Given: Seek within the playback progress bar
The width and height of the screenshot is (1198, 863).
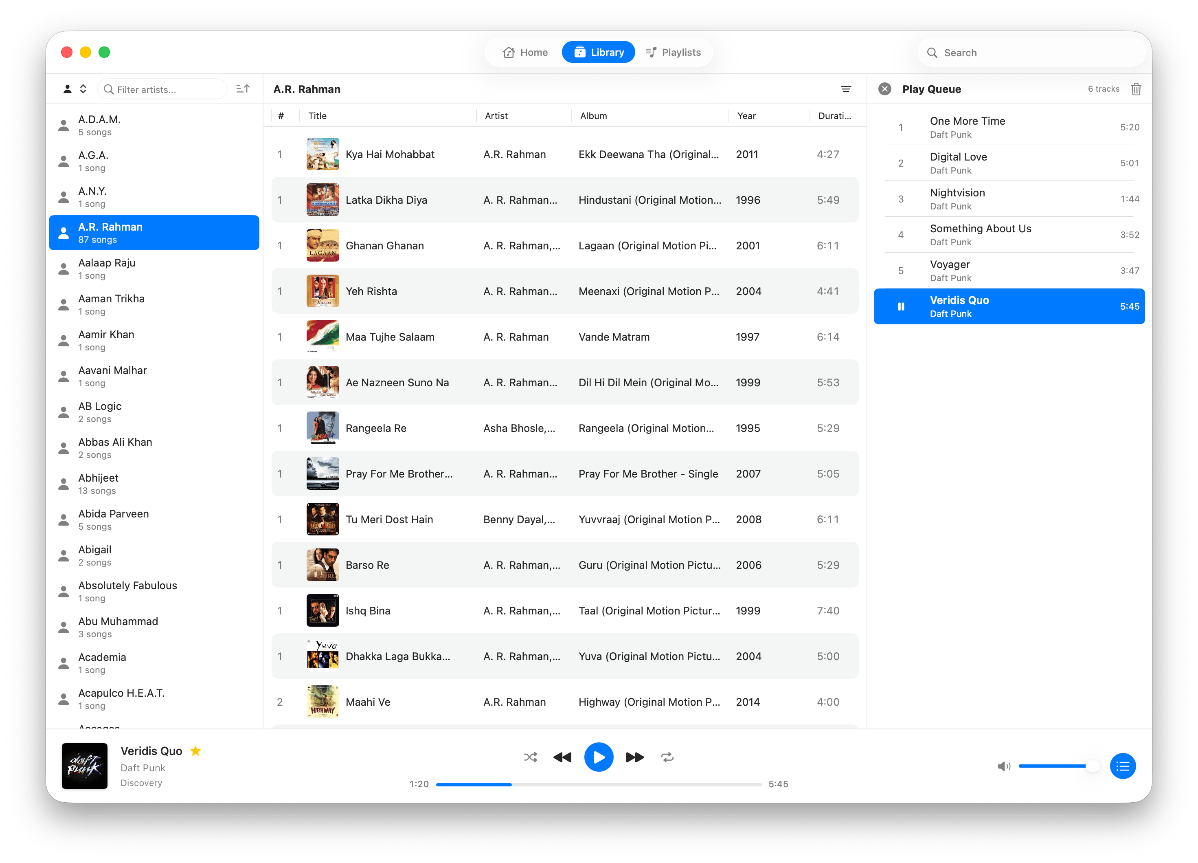Looking at the screenshot, I should tap(599, 784).
